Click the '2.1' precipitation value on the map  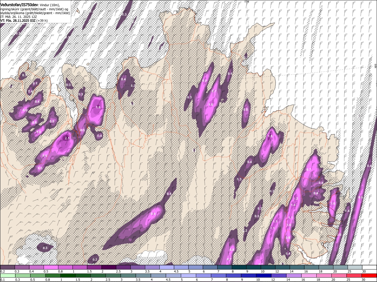pyautogui.click(x=67, y=138)
